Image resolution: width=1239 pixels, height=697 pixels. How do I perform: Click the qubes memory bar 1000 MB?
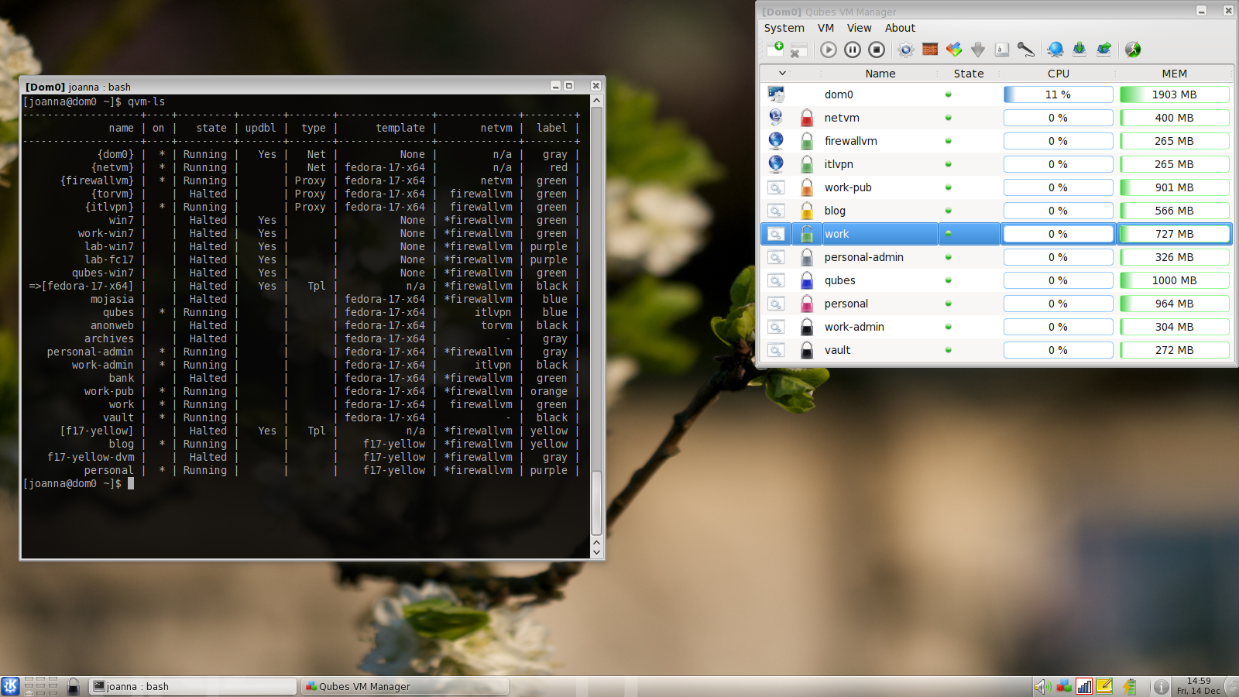[1174, 280]
